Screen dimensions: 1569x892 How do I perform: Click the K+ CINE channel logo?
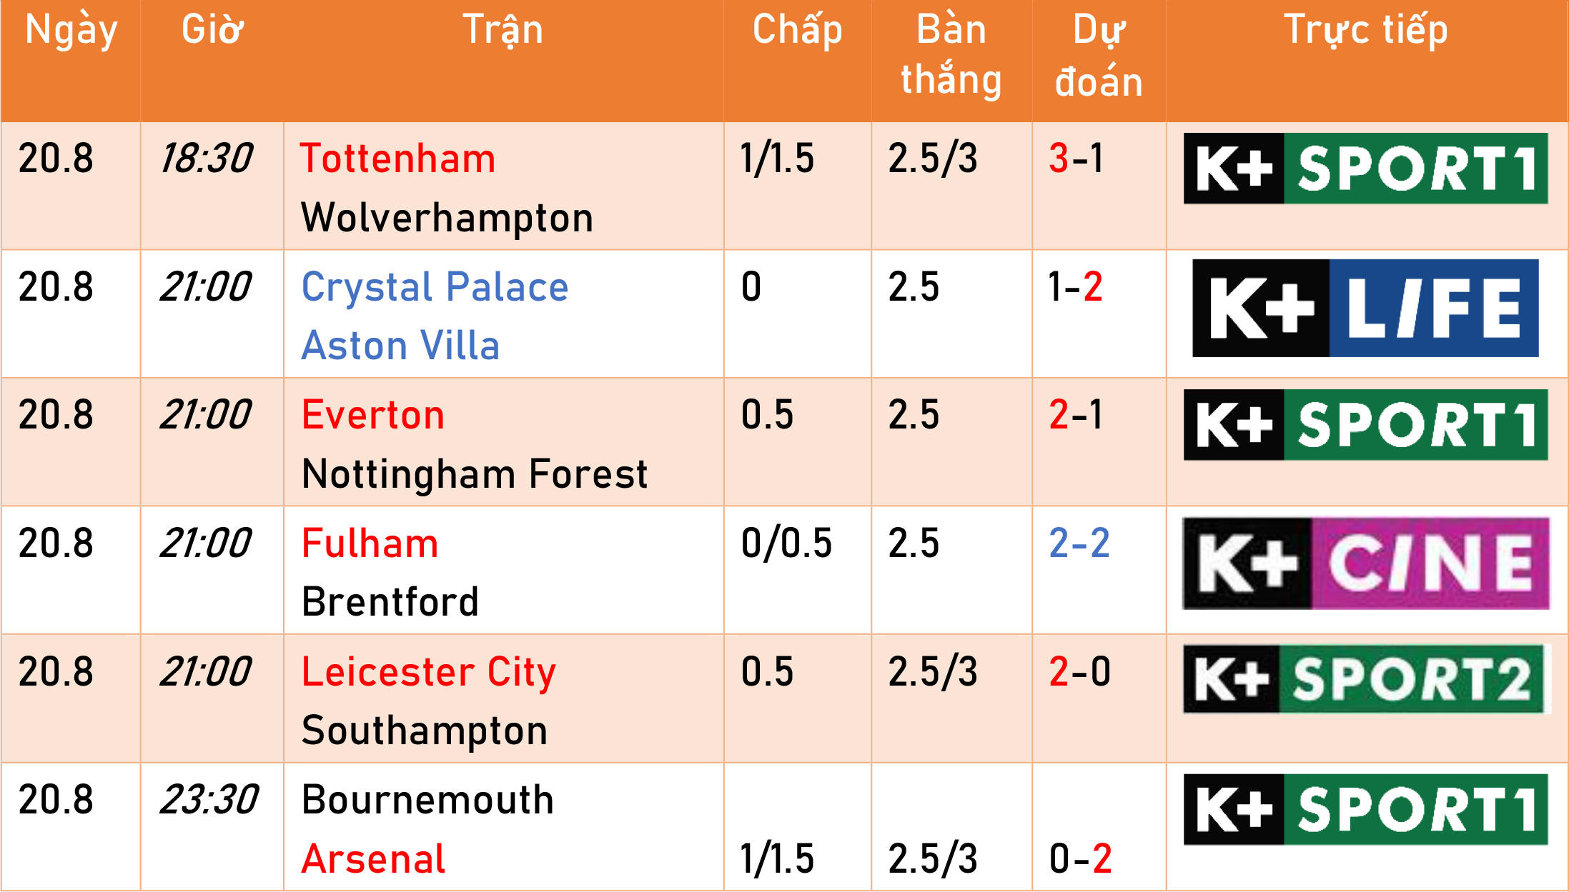pyautogui.click(x=1366, y=563)
